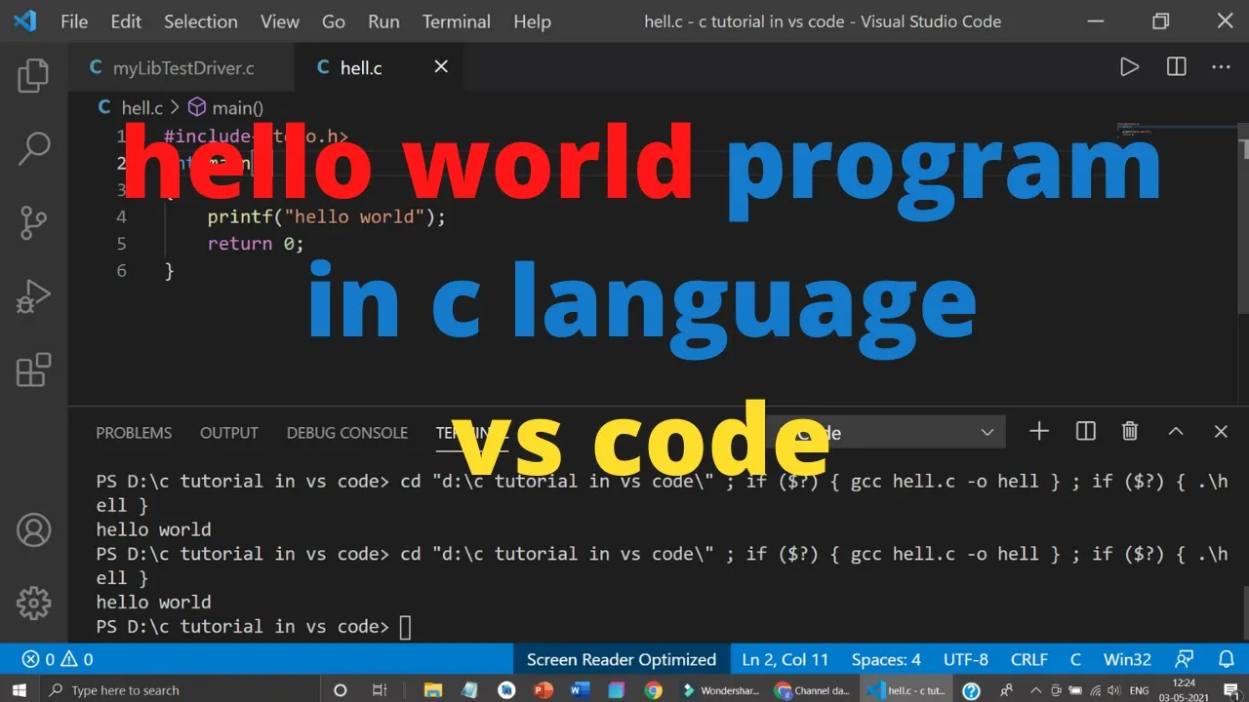Image resolution: width=1249 pixels, height=702 pixels.
Task: Open the terminal selector dropdown
Action: click(886, 432)
